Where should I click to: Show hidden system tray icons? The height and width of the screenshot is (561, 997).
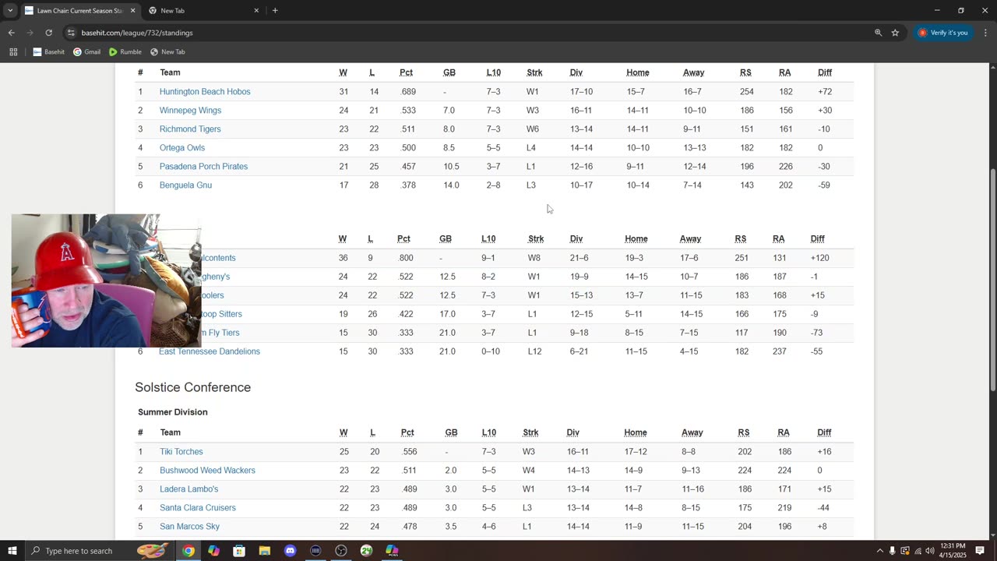880,551
